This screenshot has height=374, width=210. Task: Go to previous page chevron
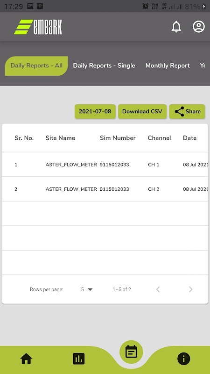(158, 289)
